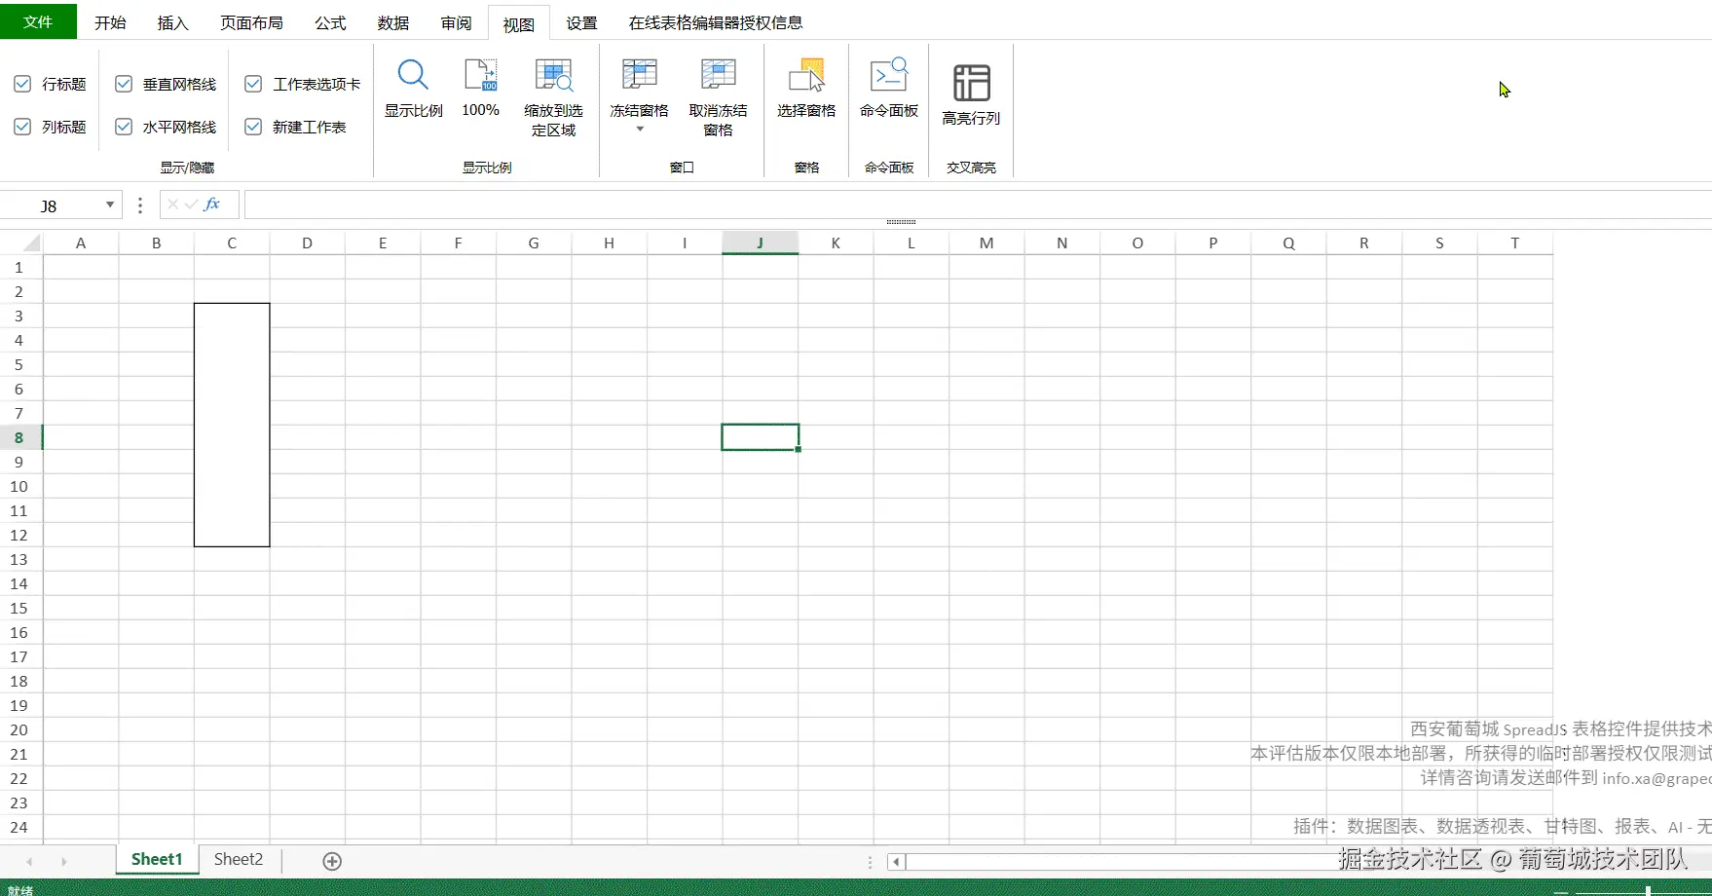Click the bordered rectangle in column C
The width and height of the screenshot is (1712, 896).
(232, 425)
